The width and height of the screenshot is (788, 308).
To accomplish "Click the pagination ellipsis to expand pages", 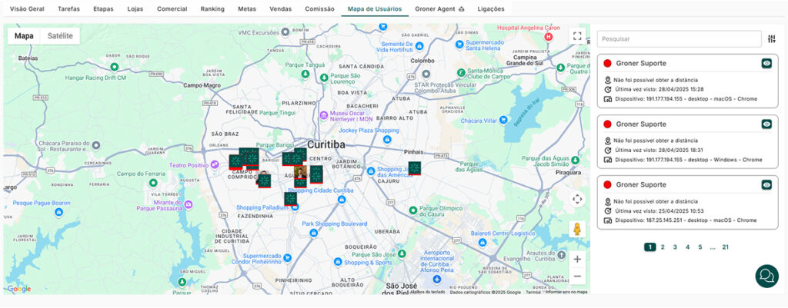I will tap(713, 247).
